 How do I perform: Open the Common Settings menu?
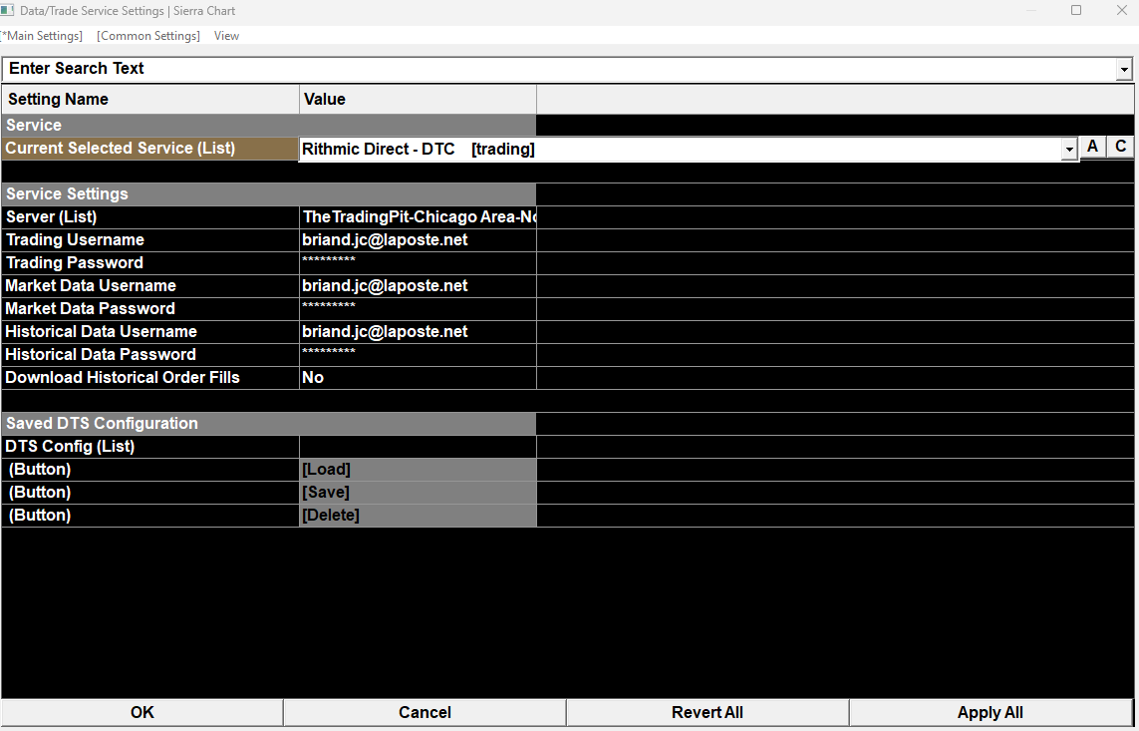coord(148,36)
